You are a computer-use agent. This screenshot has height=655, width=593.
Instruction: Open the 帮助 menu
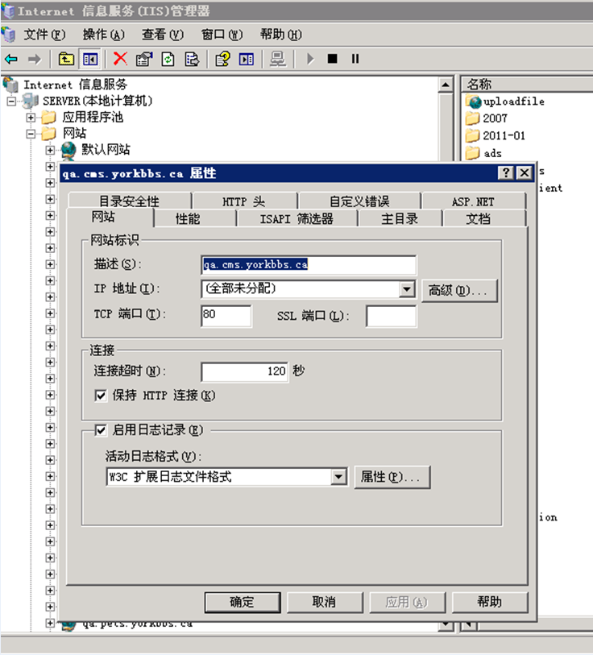click(x=281, y=35)
